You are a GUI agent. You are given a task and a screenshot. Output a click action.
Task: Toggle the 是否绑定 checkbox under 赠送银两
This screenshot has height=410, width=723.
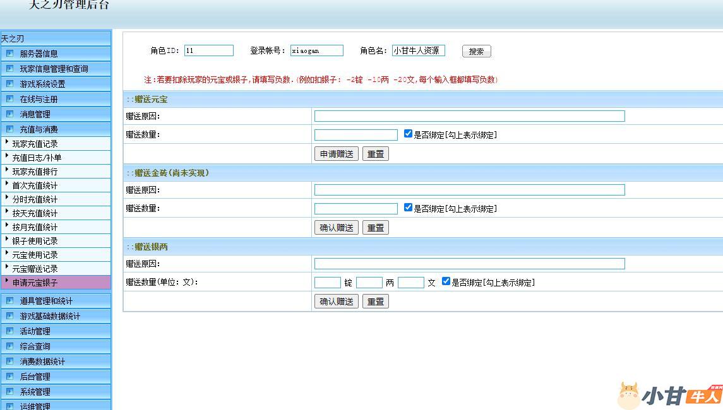[446, 281]
